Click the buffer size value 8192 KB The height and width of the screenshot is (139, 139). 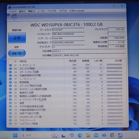pos(116,29)
